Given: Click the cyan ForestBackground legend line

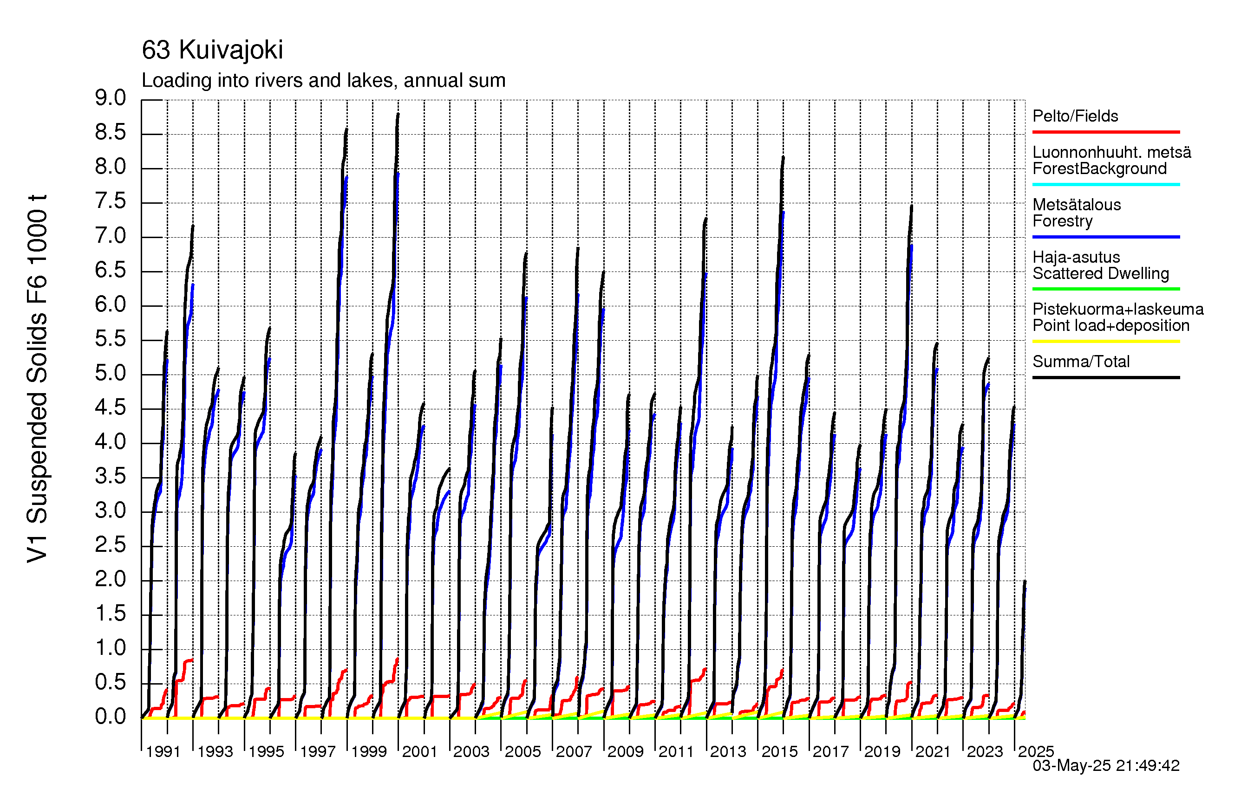Looking at the screenshot, I should click(x=1105, y=184).
